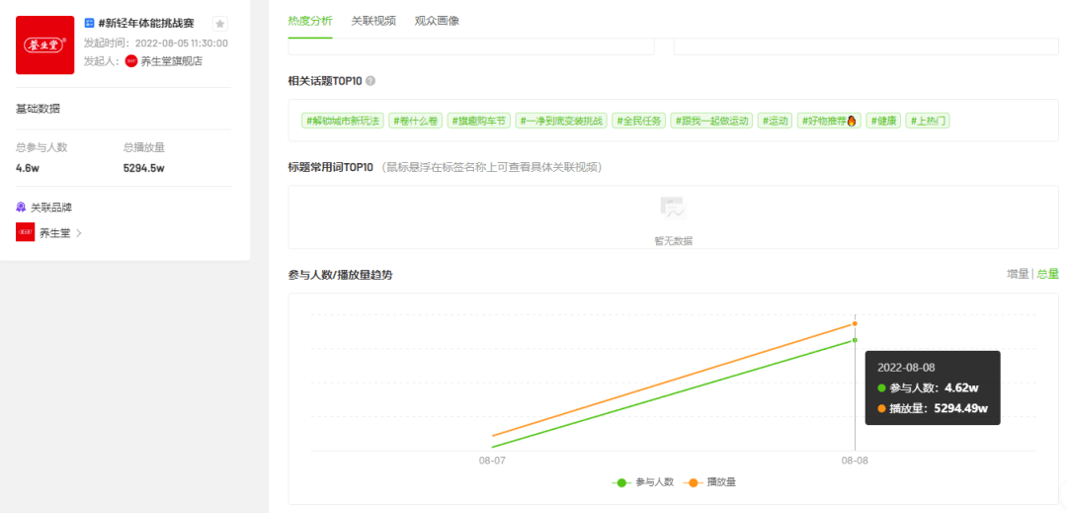1067x513 pixels.
Task: Click the green 参与人数 data point on 08-08
Action: tap(855, 339)
